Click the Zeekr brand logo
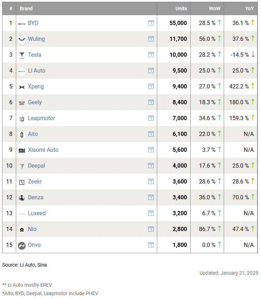The width and height of the screenshot is (261, 299). (22, 182)
